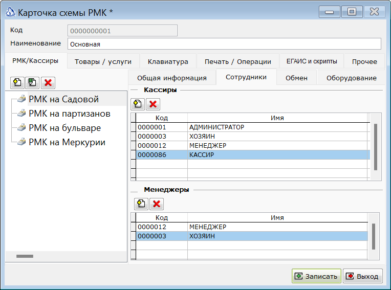
Task: Select the Сотрудники sub-tab
Action: click(x=246, y=77)
